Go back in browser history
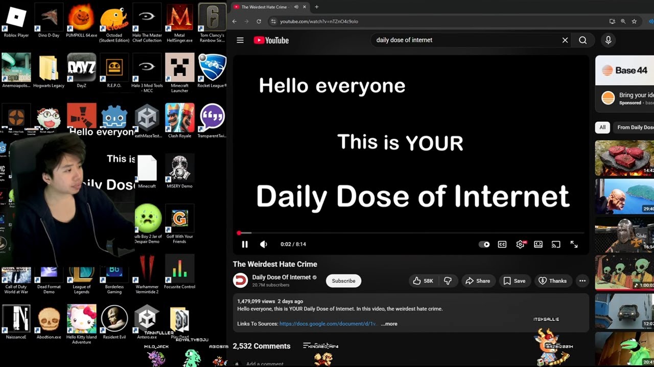Screen dimensions: 654x367 click(235, 21)
